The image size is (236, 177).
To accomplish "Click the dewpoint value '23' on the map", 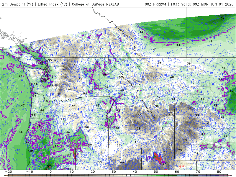I will [185, 140].
